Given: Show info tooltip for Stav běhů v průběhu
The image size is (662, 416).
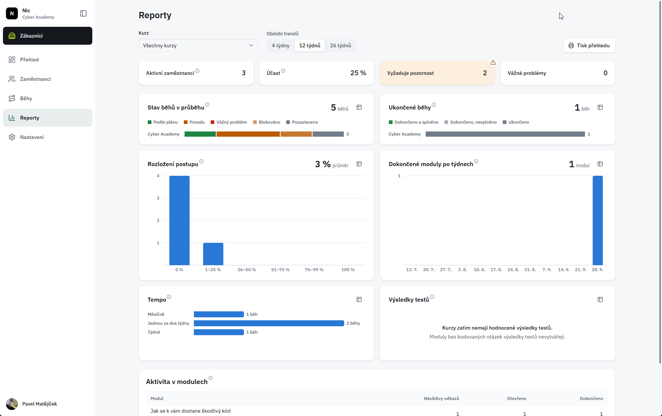Looking at the screenshot, I should pyautogui.click(x=207, y=105).
